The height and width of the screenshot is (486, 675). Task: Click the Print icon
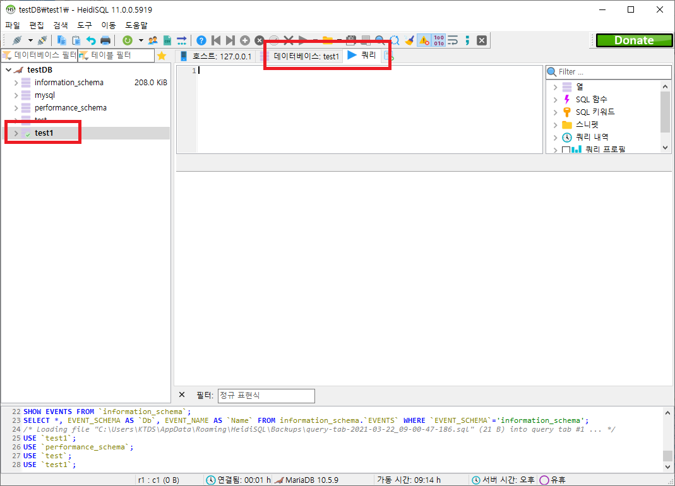point(105,40)
